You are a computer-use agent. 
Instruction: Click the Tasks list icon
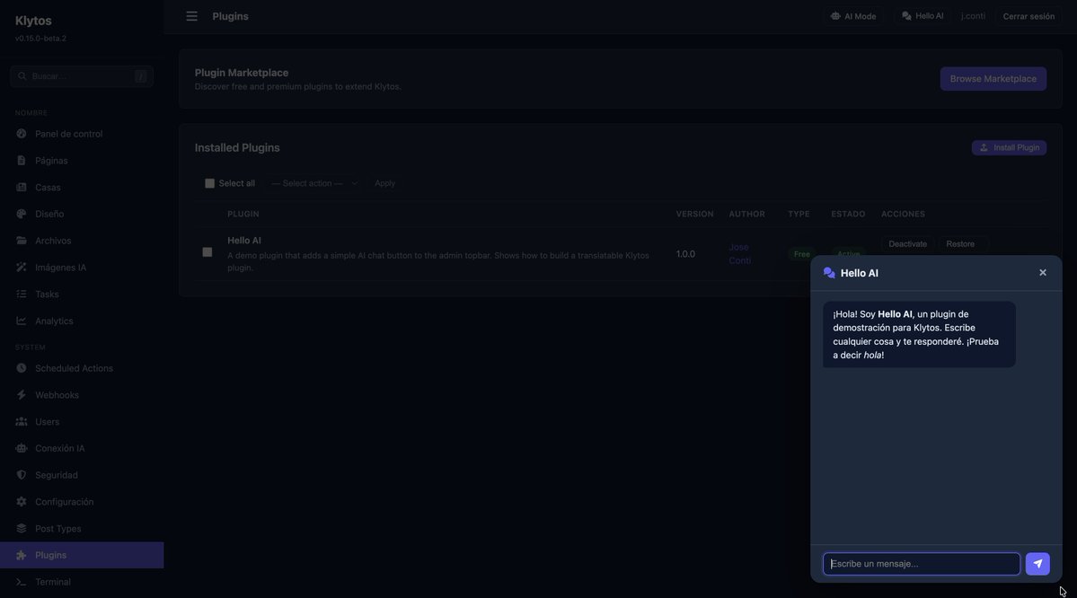(x=22, y=294)
